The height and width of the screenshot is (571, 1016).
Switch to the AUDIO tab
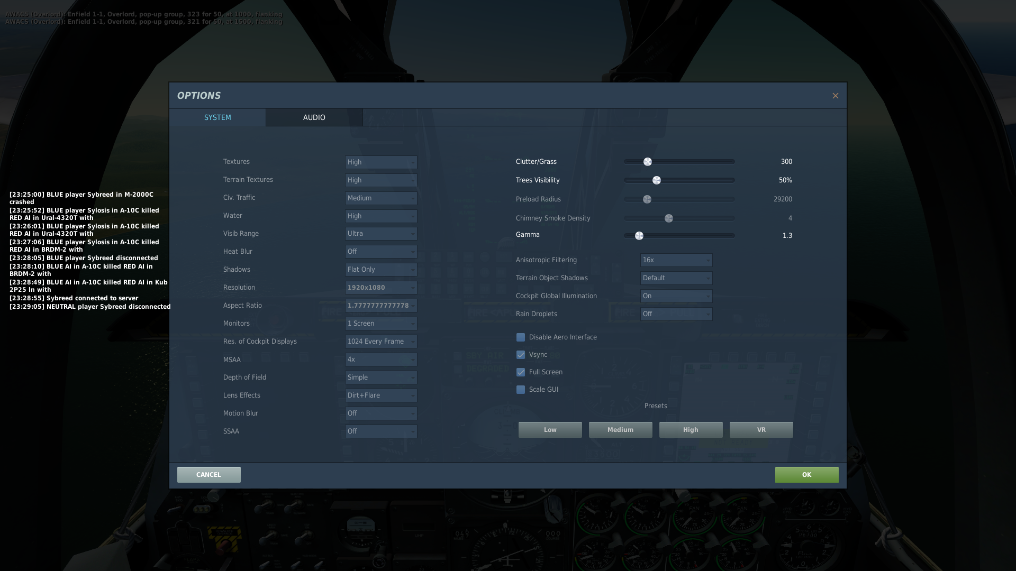[314, 117]
